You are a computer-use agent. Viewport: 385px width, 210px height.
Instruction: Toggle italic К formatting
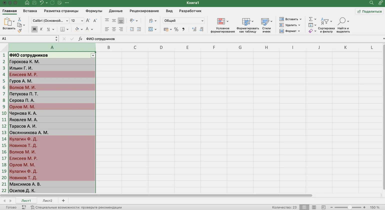pyautogui.click(x=41, y=29)
